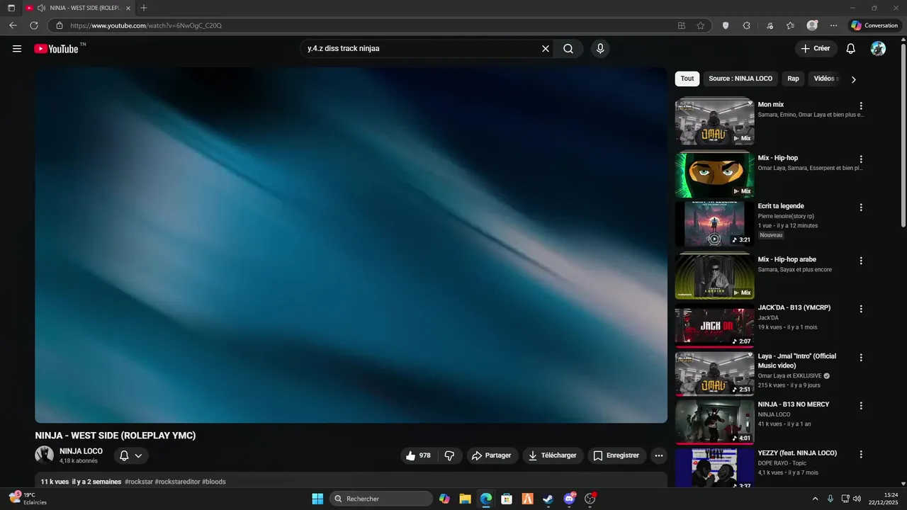This screenshot has width=907, height=510.
Task: Open the YouTube hamburger guide menu
Action: 17,49
